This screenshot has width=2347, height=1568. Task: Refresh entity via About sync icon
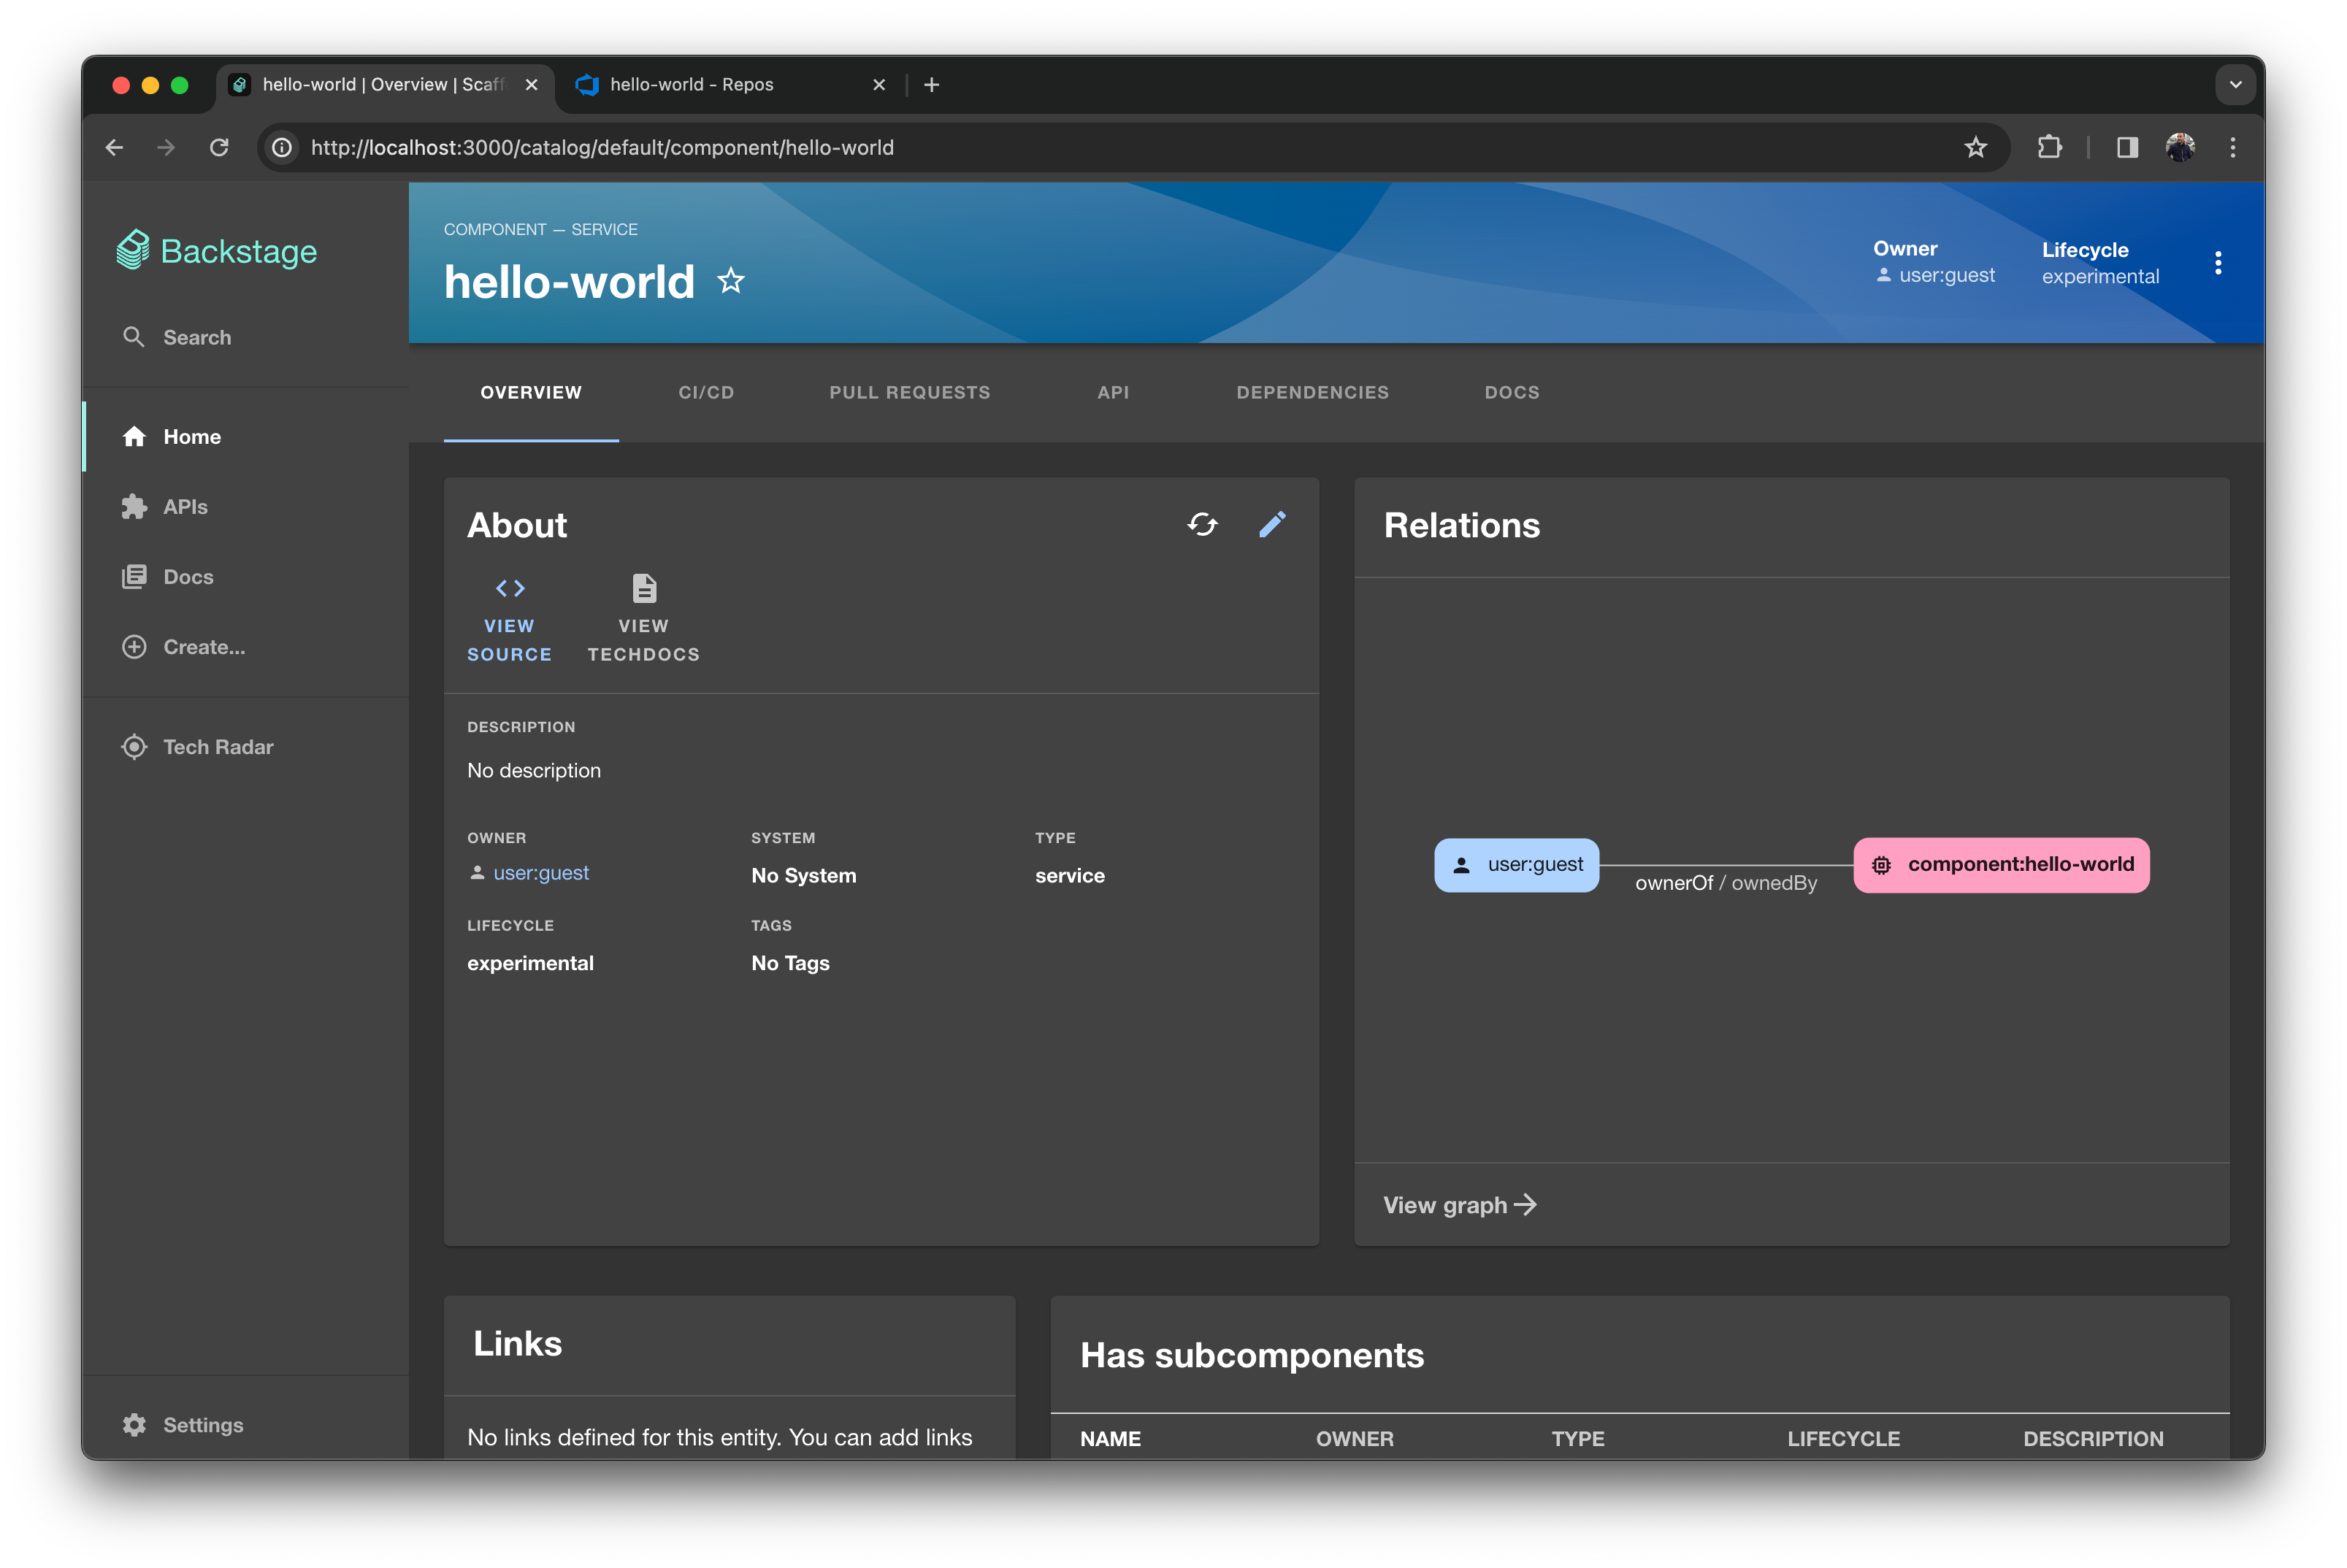pyautogui.click(x=1203, y=524)
